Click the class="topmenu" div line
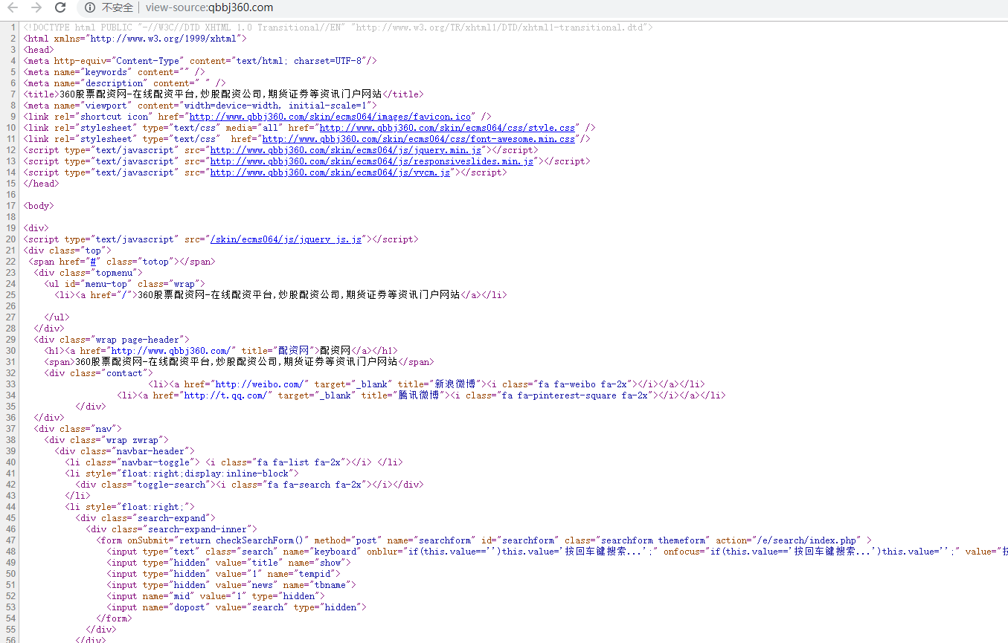Viewport: 1008px width, 643px height. tap(88, 273)
